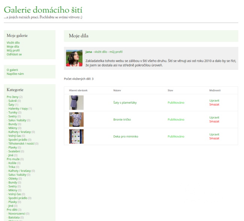Open Jiné under Pro ženy
This screenshot has width=244, height=221.
pyautogui.click(x=11, y=155)
